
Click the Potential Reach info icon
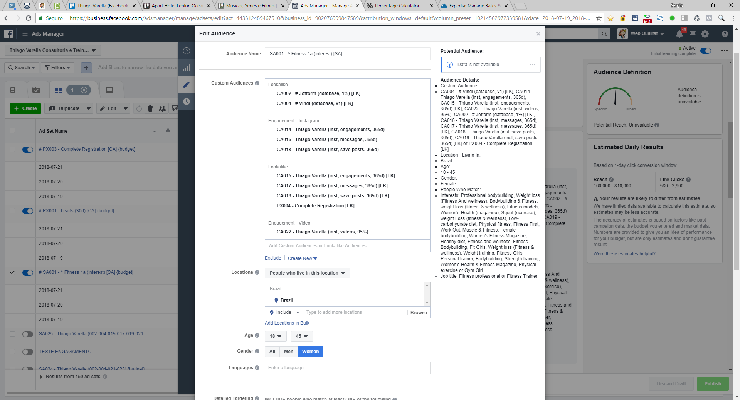pyautogui.click(x=657, y=125)
